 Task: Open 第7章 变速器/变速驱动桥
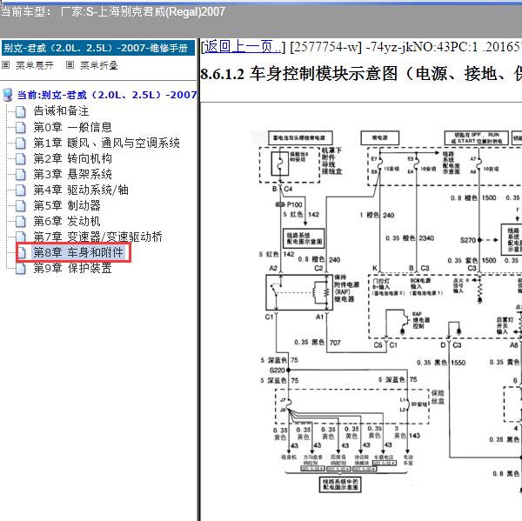[x=97, y=237]
